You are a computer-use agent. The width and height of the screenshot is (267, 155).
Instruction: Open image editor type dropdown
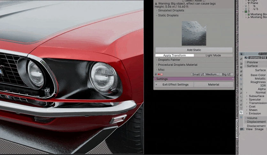242,129
